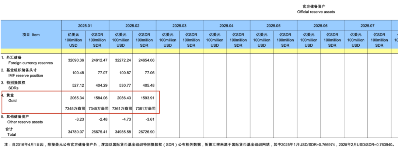Viewport: 398px width, 157px height.
Task: Click the 亿SDR subheader under 2025.04
Action: click(238, 40)
